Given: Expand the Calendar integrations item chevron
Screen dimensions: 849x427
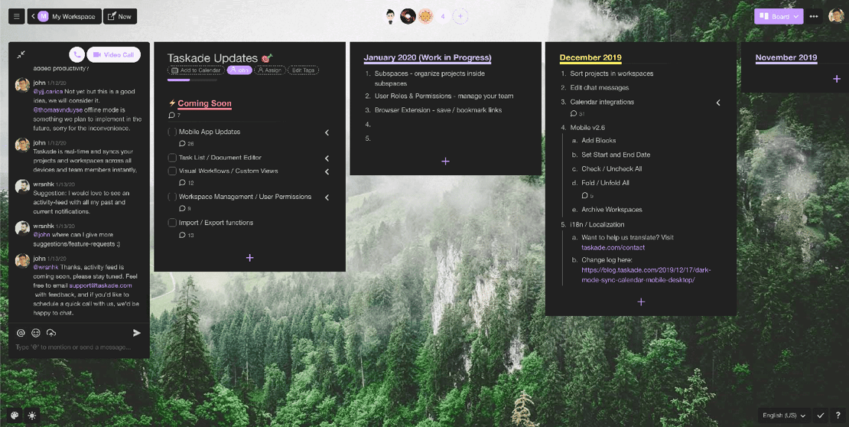Looking at the screenshot, I should 717,103.
